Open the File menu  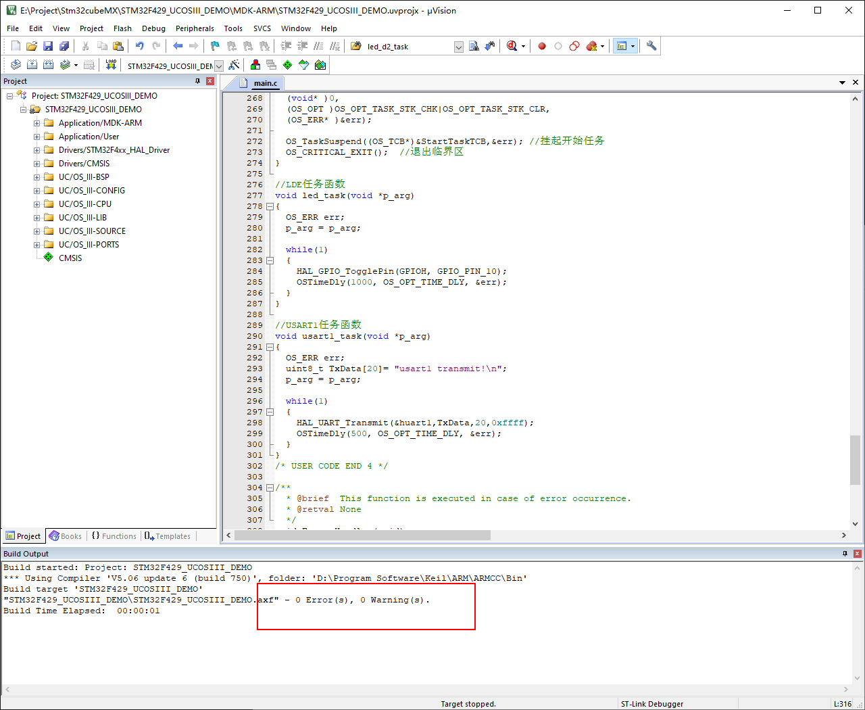click(13, 28)
